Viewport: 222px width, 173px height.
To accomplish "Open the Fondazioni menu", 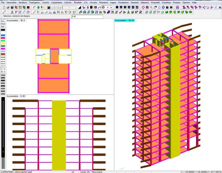I will pyautogui.click(x=123, y=2).
